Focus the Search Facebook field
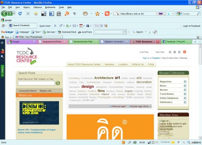 click(x=23, y=25)
